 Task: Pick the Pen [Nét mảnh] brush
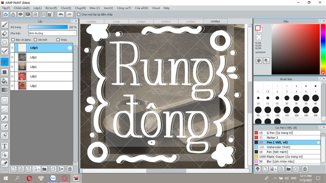coord(287,152)
